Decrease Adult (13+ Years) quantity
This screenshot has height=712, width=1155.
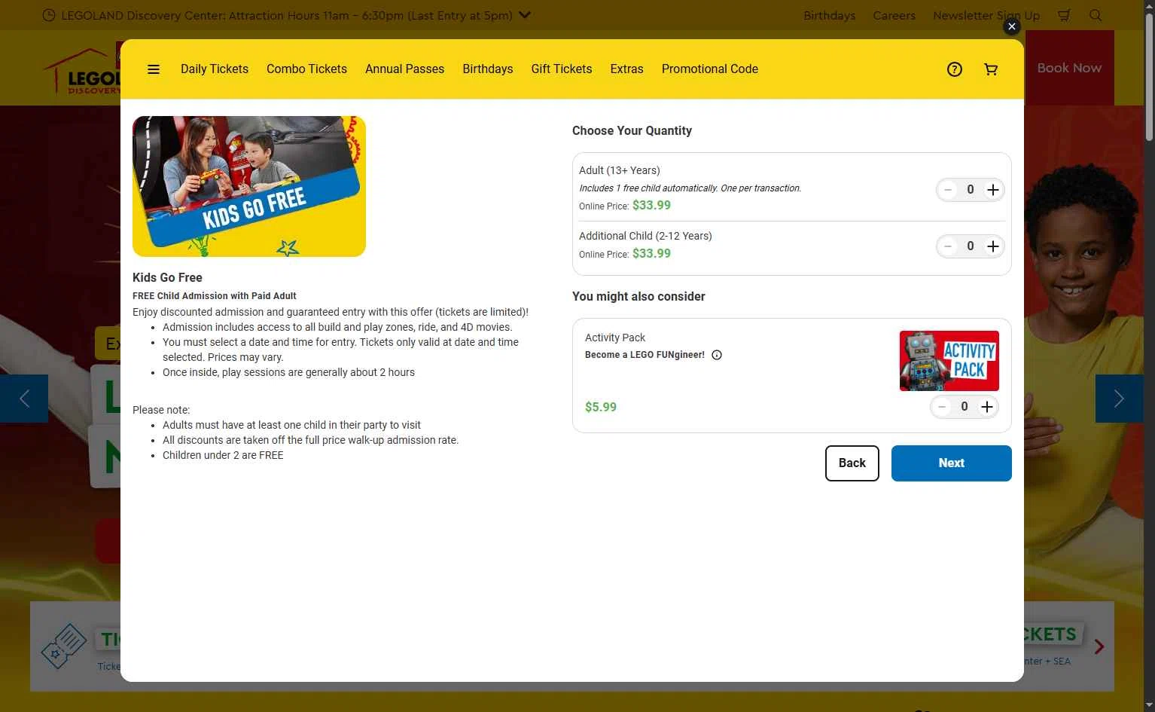[x=948, y=190]
